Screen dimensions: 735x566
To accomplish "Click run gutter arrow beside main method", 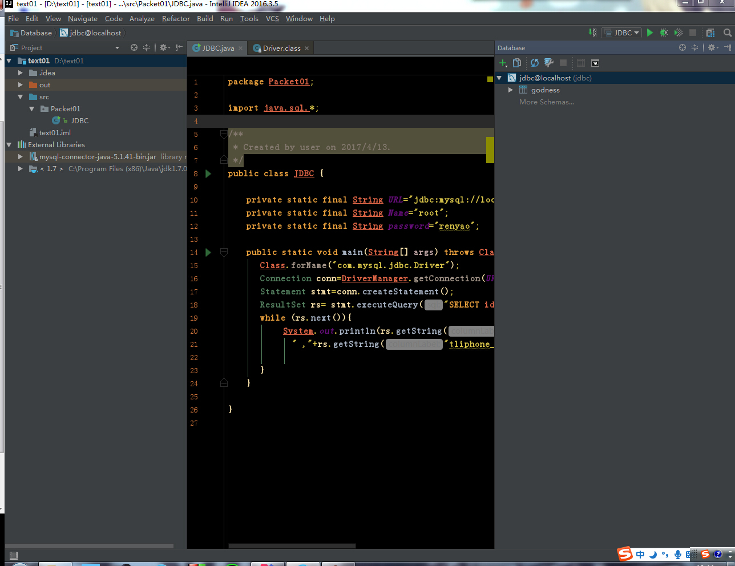I will pos(208,252).
